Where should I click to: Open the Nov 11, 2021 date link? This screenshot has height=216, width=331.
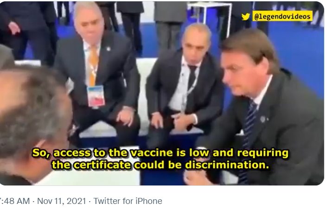62,201
